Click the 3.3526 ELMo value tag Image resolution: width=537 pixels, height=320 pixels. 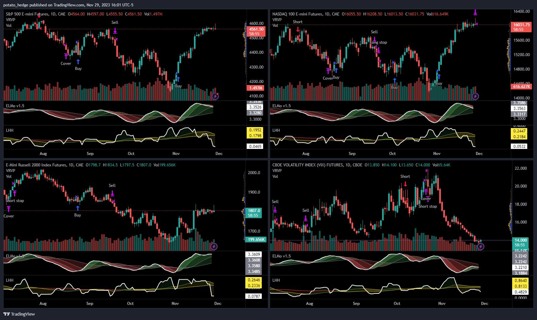(255, 107)
